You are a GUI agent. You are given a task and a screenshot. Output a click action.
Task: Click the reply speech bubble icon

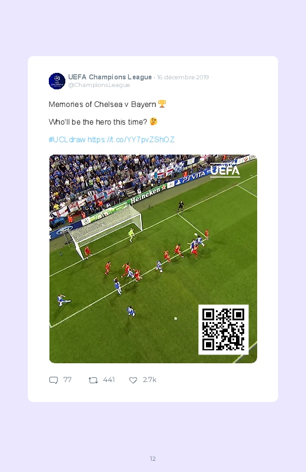pyautogui.click(x=54, y=380)
